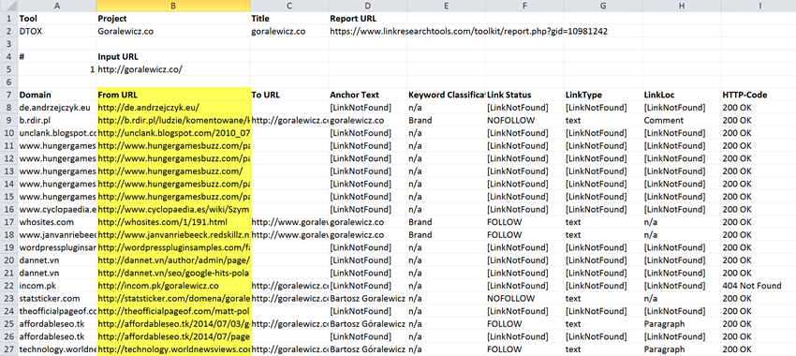
Task: Select the janvanriebeeck.redskillz From URL cell
Action: pyautogui.click(x=173, y=234)
